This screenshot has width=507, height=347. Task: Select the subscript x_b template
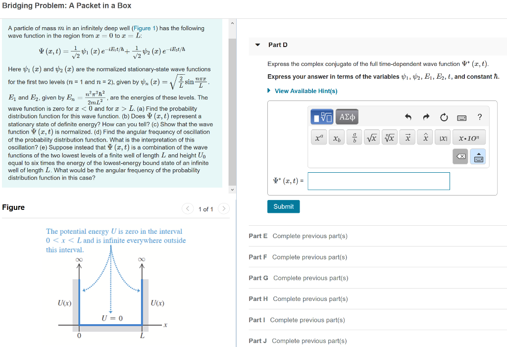(337, 137)
